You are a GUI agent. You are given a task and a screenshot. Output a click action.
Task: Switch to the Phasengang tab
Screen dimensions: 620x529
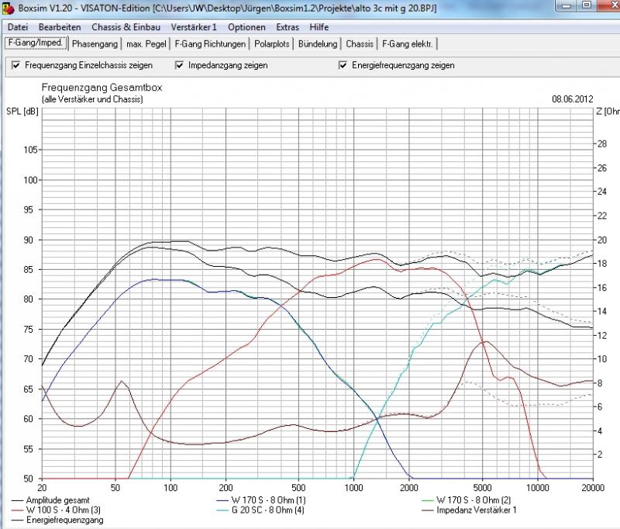[95, 44]
